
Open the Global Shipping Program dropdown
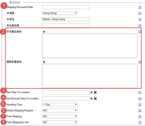60,111
